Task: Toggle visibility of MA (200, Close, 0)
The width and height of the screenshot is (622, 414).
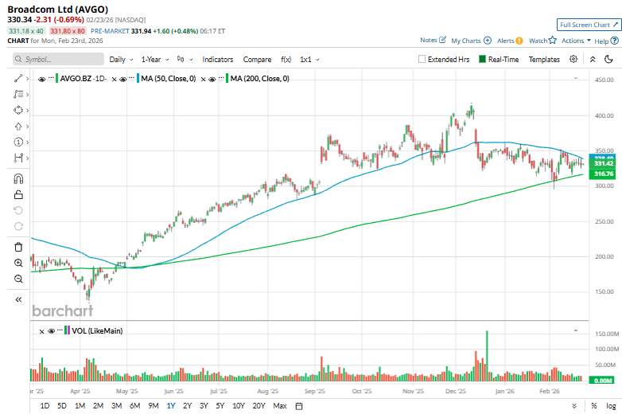Action: click(212, 79)
